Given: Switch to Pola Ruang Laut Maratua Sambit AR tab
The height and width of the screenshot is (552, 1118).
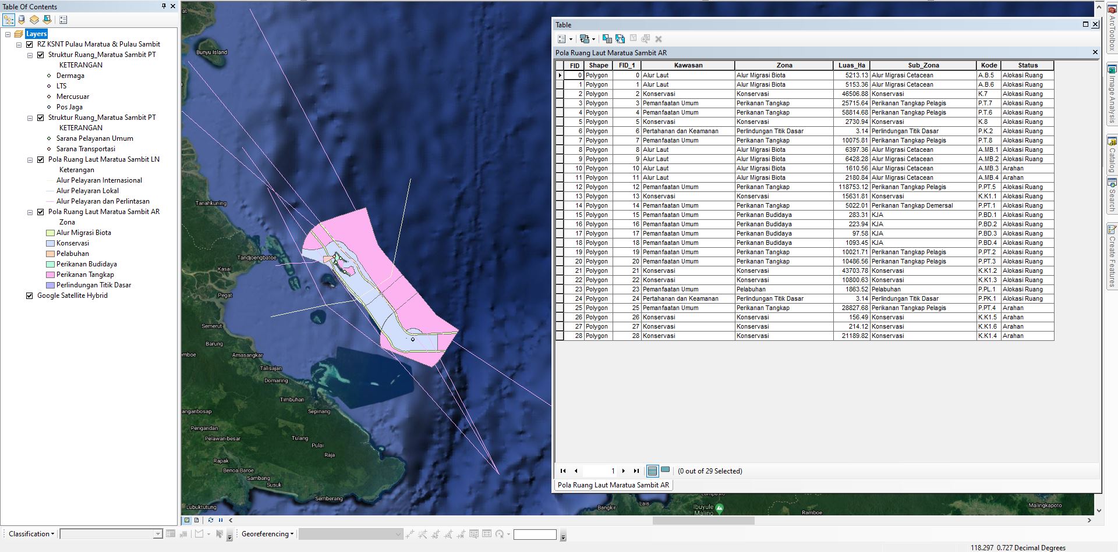Looking at the screenshot, I should (x=613, y=485).
